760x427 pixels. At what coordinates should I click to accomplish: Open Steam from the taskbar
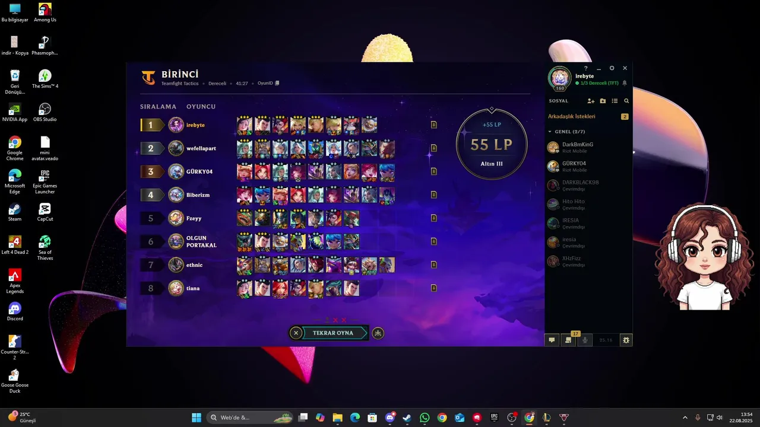[407, 418]
